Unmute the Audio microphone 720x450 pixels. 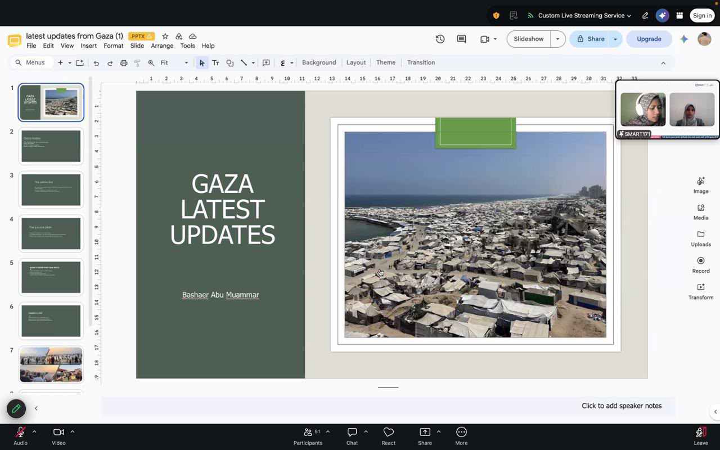pos(20,435)
